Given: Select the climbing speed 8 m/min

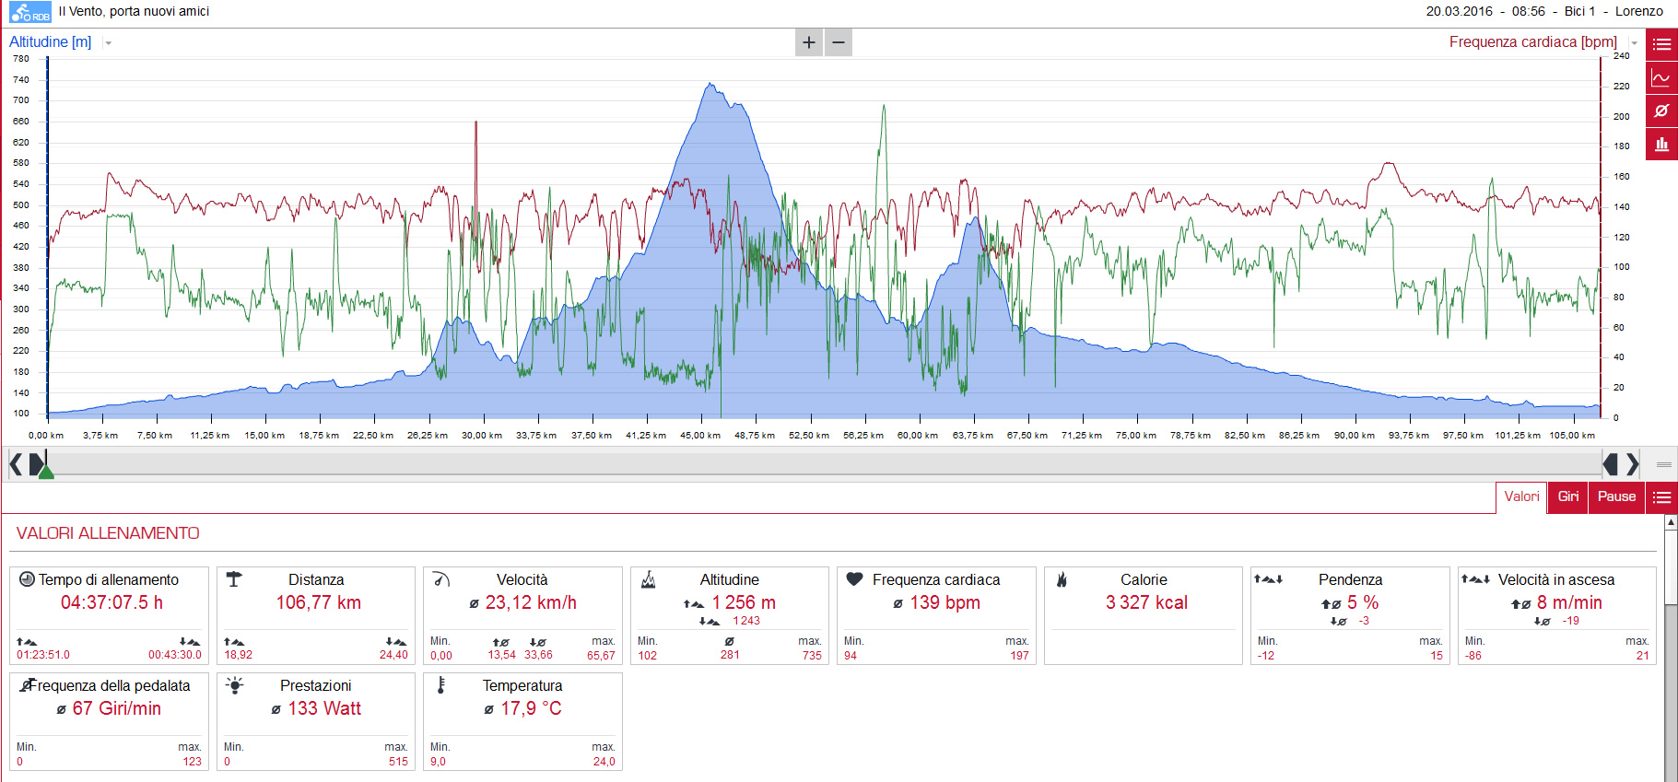Looking at the screenshot, I should 1569,602.
